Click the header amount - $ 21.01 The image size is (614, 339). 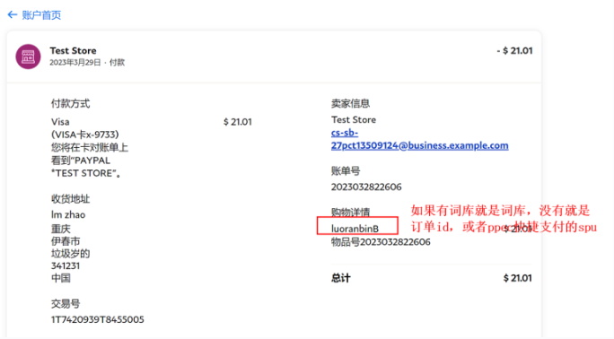pyautogui.click(x=514, y=50)
